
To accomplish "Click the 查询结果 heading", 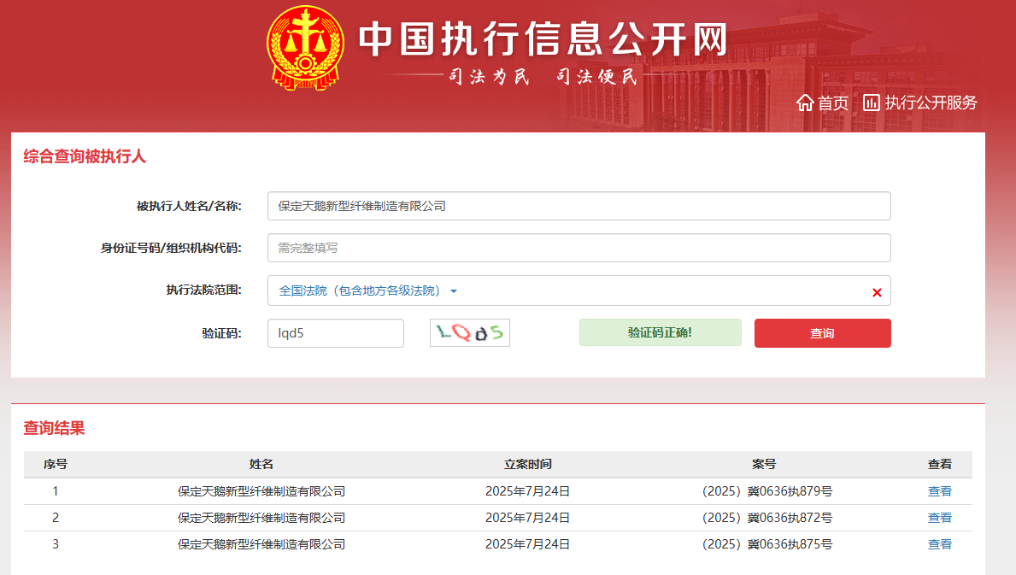I will tap(55, 428).
